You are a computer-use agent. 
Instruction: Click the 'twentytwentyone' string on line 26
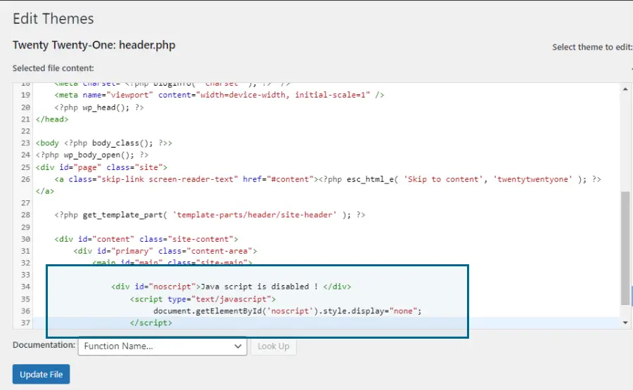pos(533,179)
